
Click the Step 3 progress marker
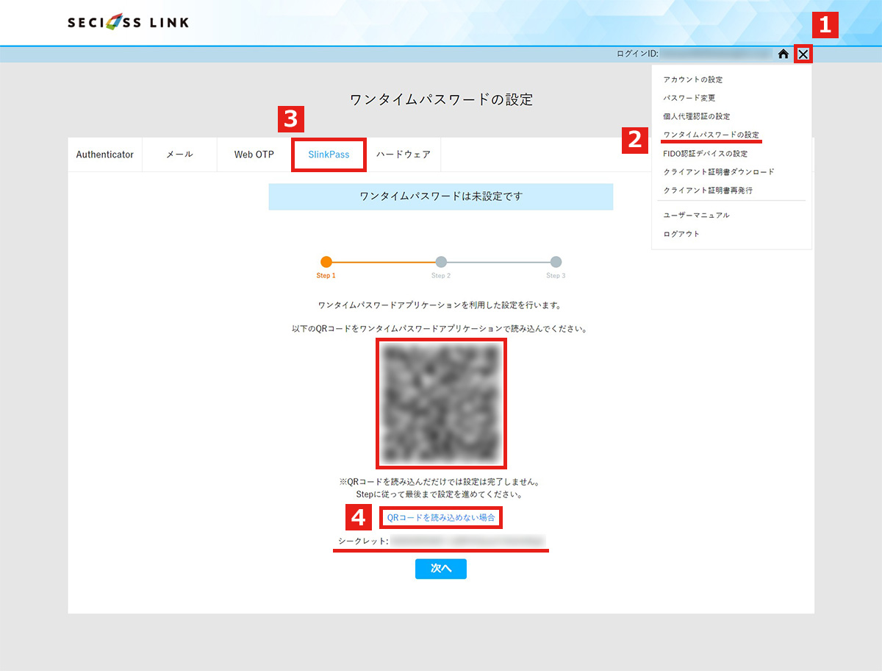(556, 262)
